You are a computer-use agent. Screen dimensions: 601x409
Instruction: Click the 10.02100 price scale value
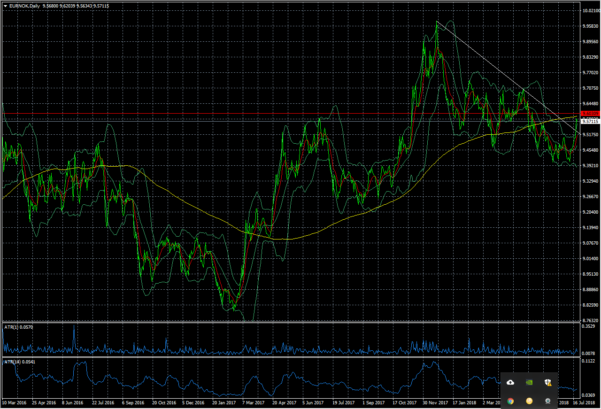[x=590, y=10]
